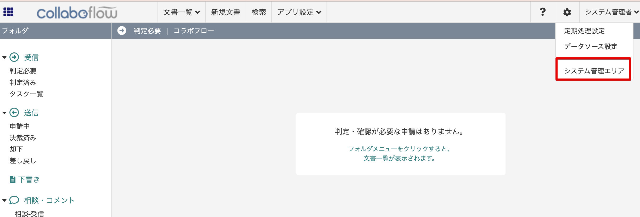Collapse the 送信 folder tree

4,113
